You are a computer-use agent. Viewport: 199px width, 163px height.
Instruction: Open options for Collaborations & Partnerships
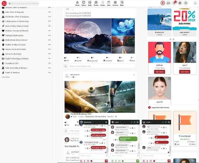coord(49,21)
